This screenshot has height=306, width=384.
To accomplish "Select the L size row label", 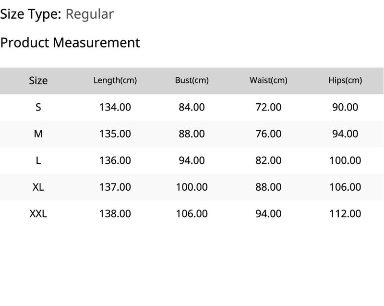I will [x=38, y=161].
